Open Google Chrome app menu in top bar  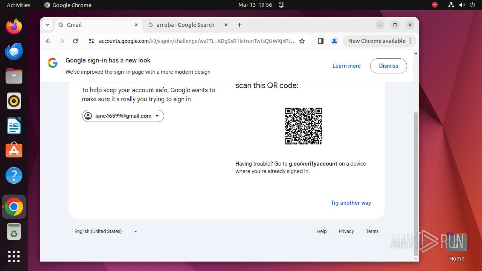click(x=68, y=5)
